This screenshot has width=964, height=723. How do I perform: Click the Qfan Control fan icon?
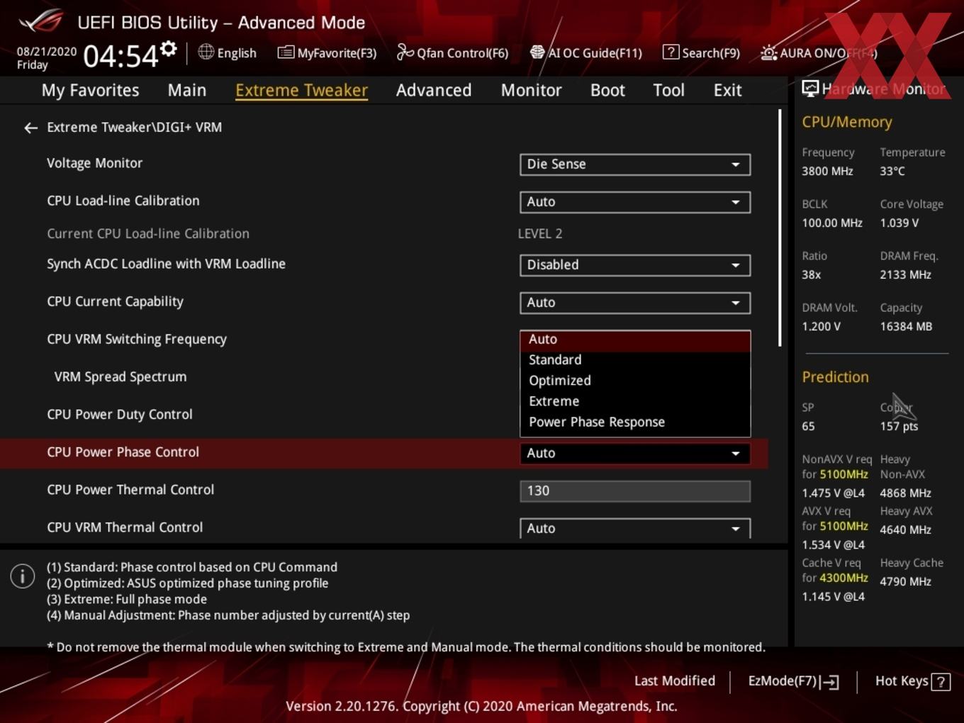coord(405,52)
